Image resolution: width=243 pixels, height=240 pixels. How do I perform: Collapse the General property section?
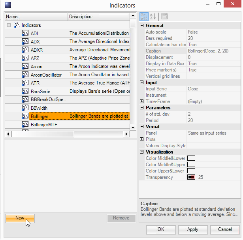click(141, 25)
